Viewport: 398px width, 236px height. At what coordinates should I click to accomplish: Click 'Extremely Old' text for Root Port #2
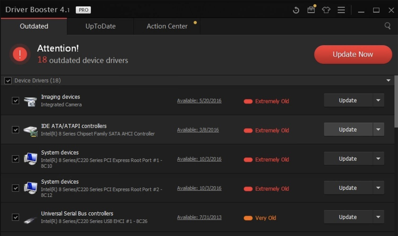[272, 189]
